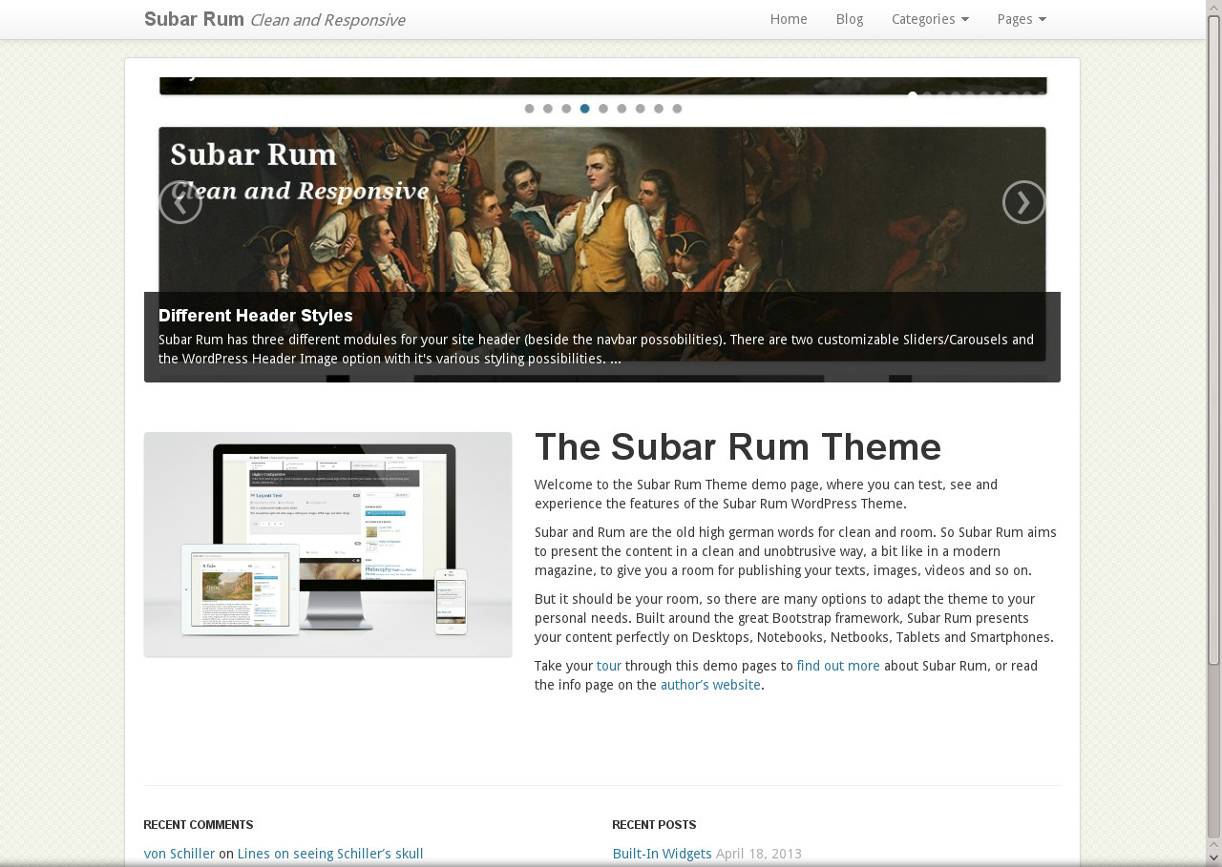Select the sixth carousel indicator dot
This screenshot has width=1222, height=867.
[622, 109]
